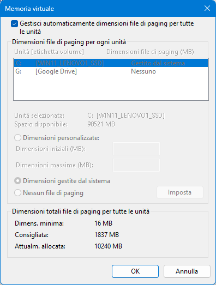Click the Imposta button
216x285 pixels.
pos(180,192)
